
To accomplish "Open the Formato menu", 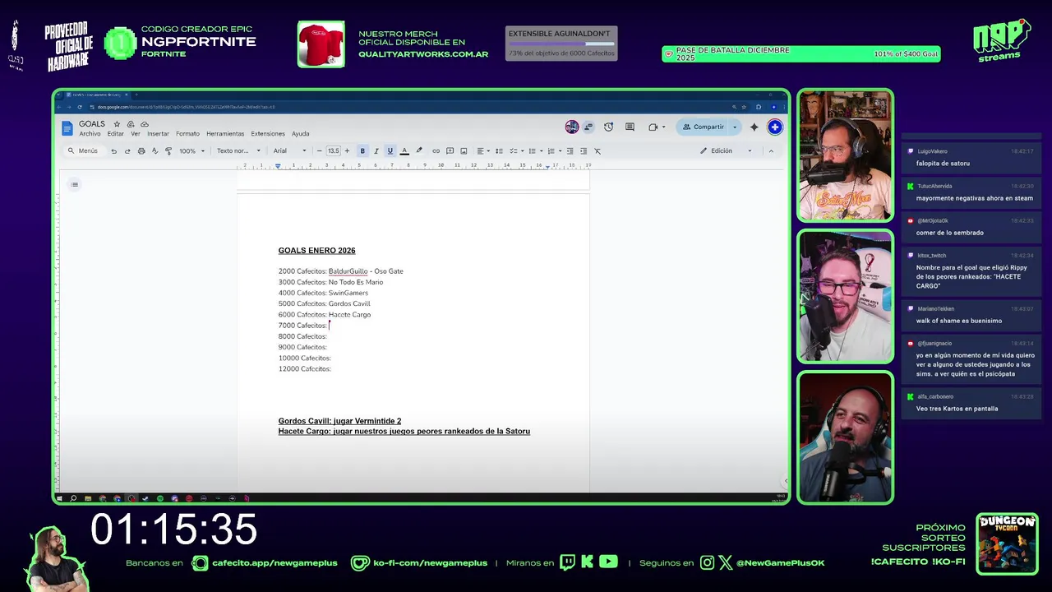I will click(x=187, y=134).
